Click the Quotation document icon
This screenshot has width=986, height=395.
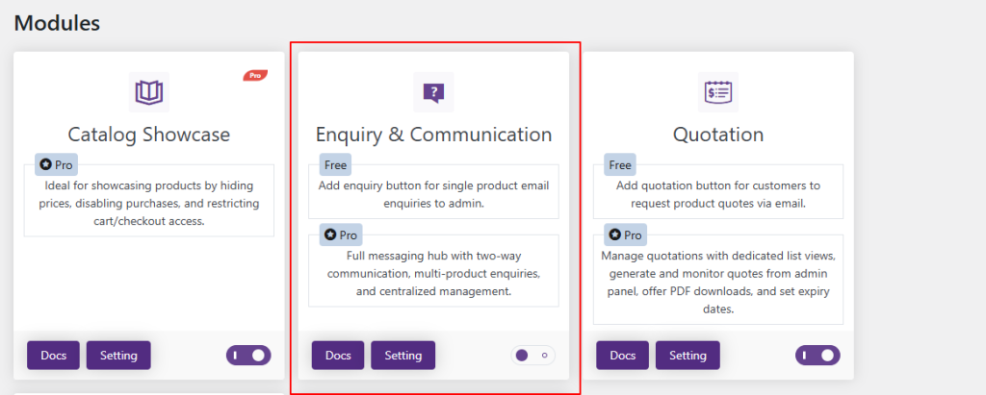tap(718, 92)
